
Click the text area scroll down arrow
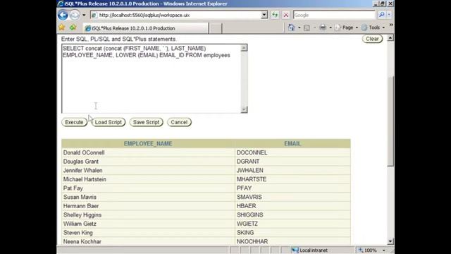pyautogui.click(x=244, y=109)
